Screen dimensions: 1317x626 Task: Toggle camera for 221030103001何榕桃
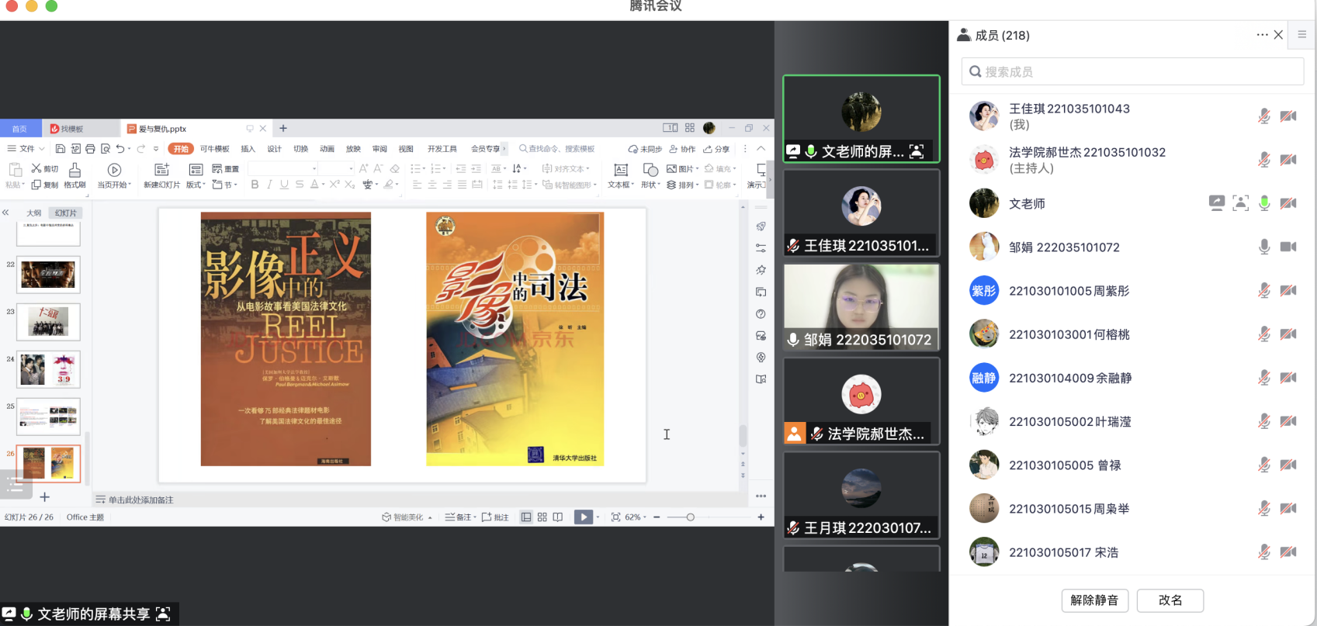(x=1288, y=334)
